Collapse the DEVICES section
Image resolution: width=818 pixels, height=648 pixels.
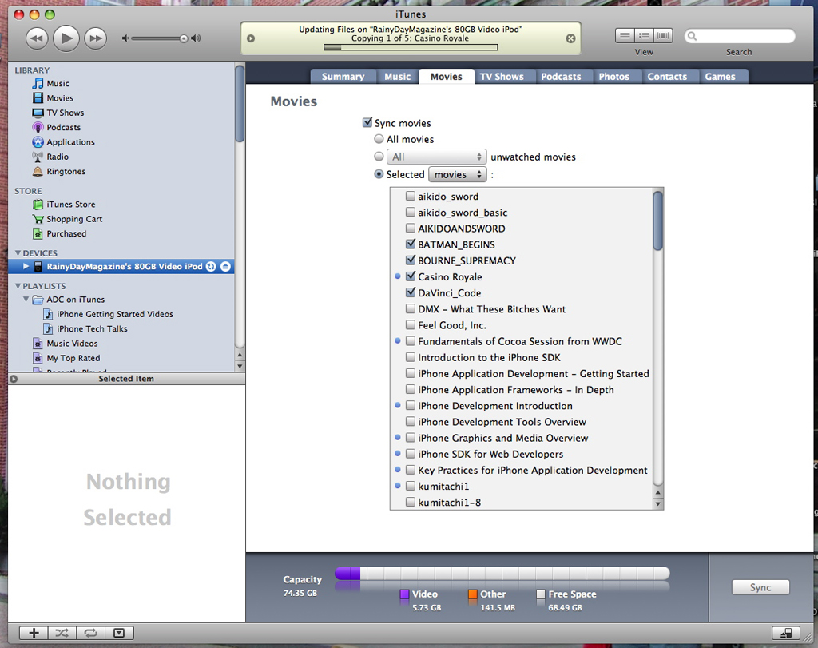pos(18,253)
